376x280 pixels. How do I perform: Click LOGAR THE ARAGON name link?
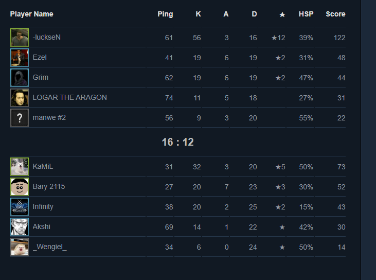point(69,98)
